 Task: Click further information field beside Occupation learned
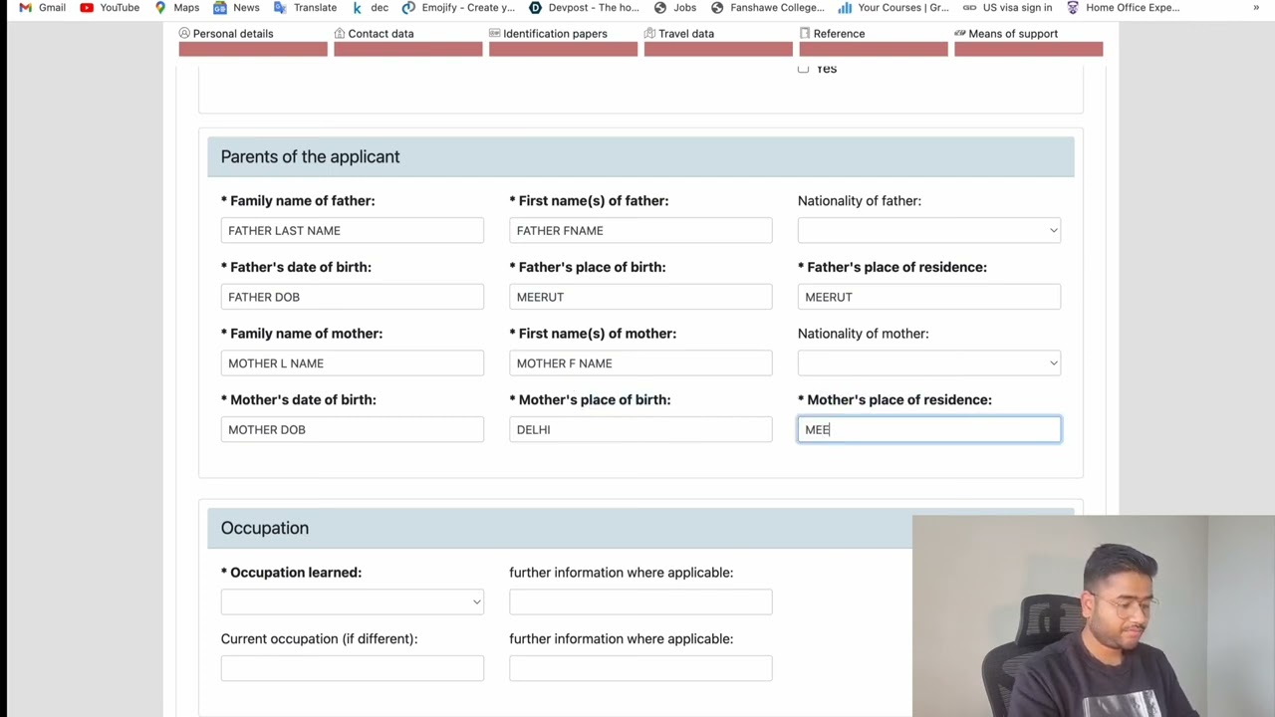[640, 601]
